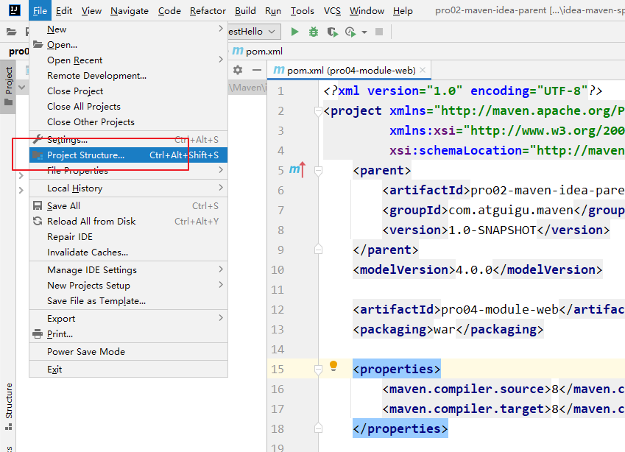Collapse properties fold marker on line 15
The width and height of the screenshot is (625, 452).
tap(318, 370)
